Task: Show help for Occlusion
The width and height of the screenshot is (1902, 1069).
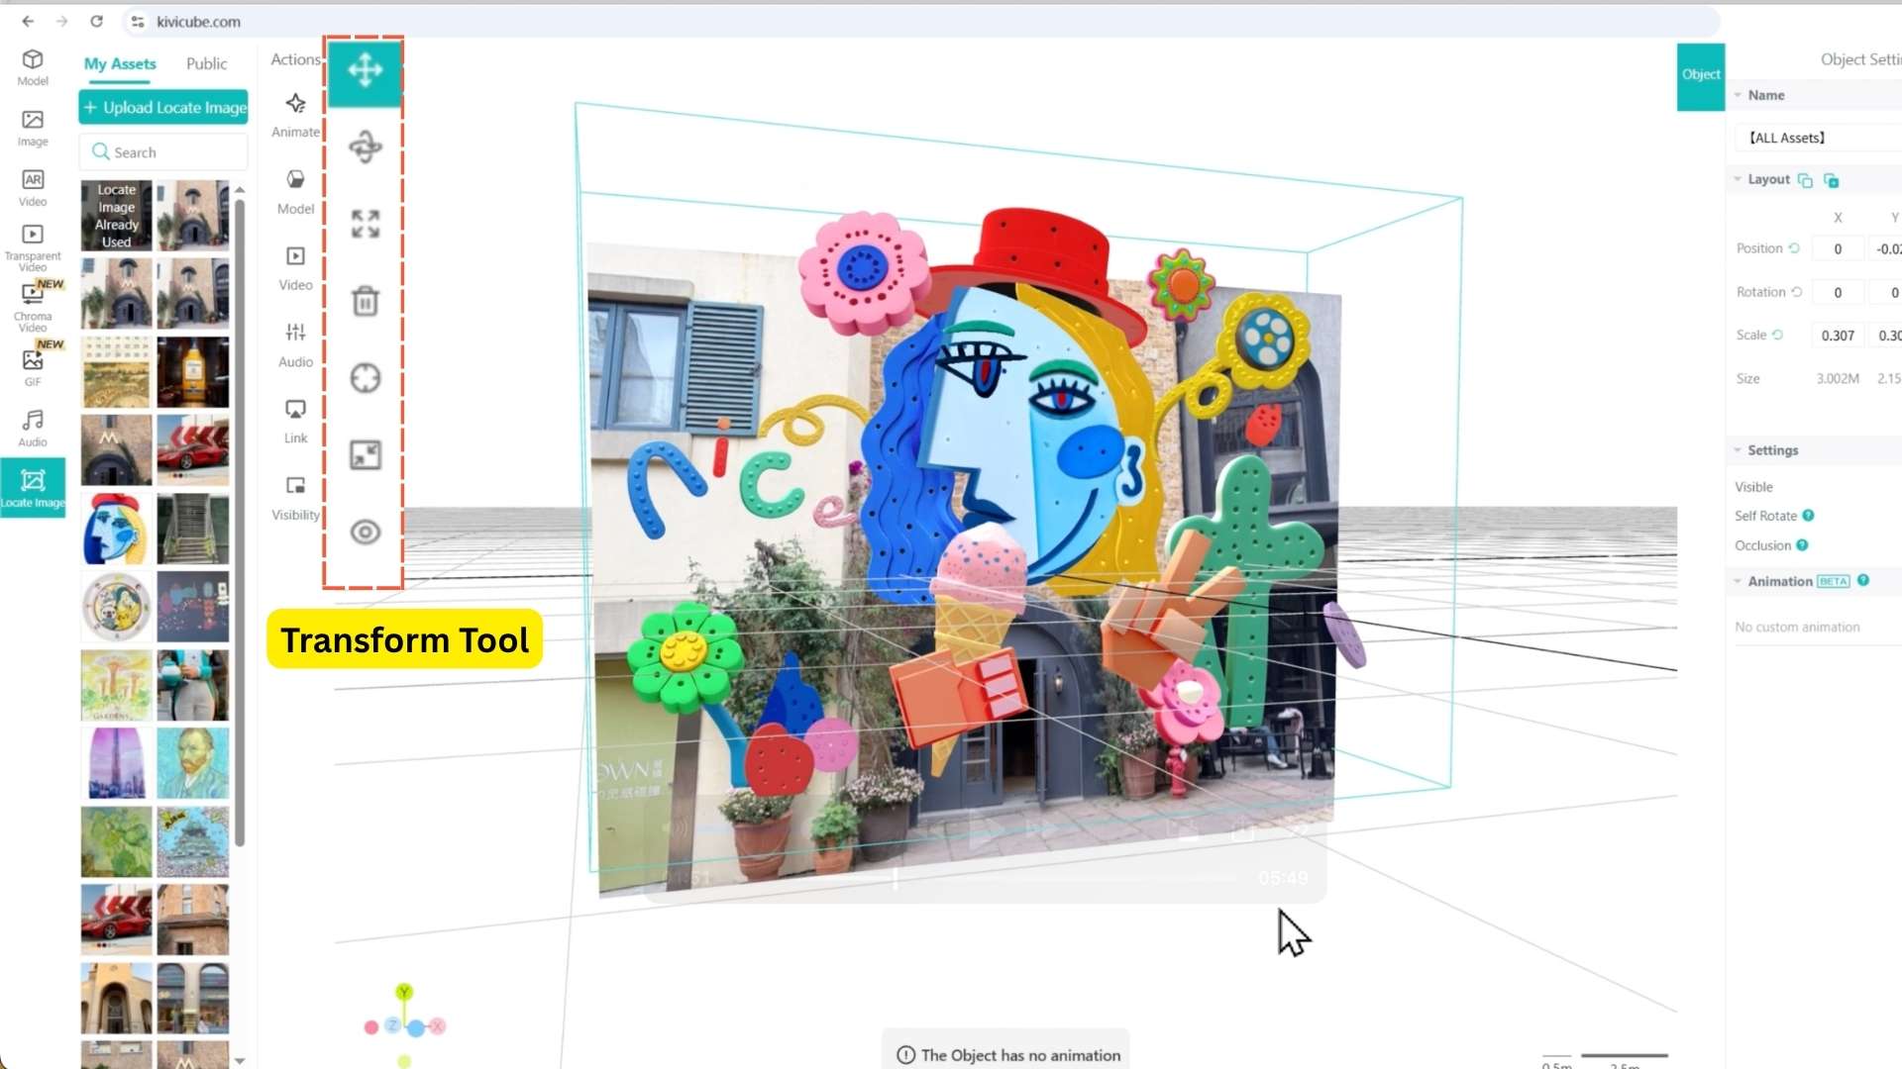Action: point(1802,545)
